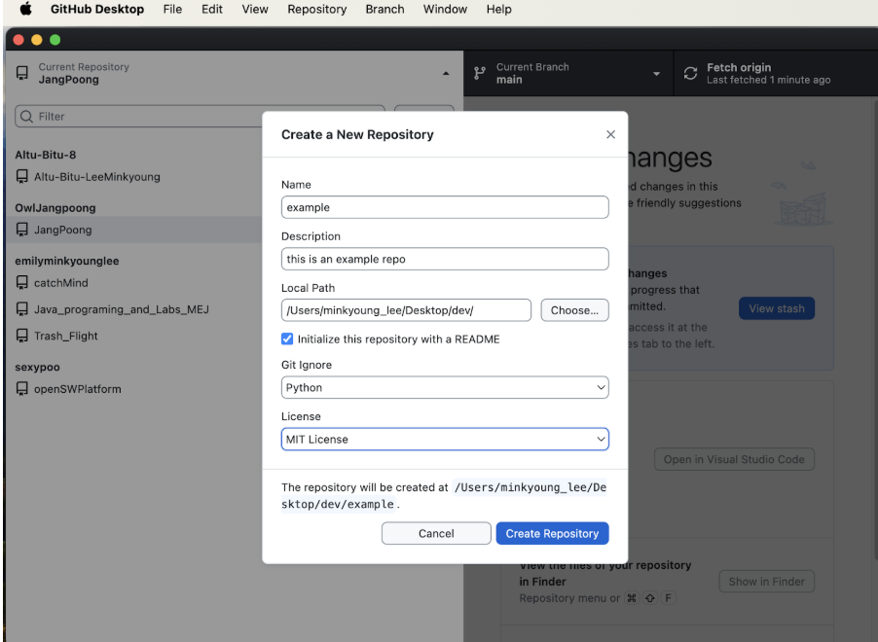The width and height of the screenshot is (878, 642).
Task: Click the Show in Finder button
Action: (x=767, y=582)
